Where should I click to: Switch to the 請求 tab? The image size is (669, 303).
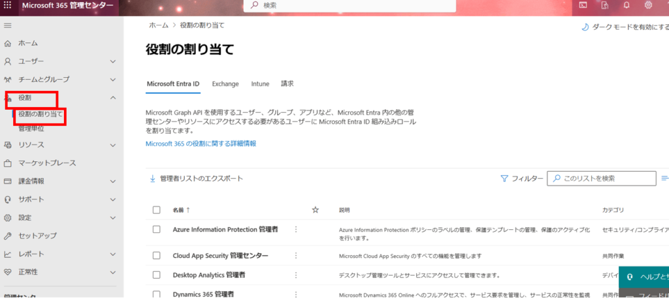coord(287,84)
